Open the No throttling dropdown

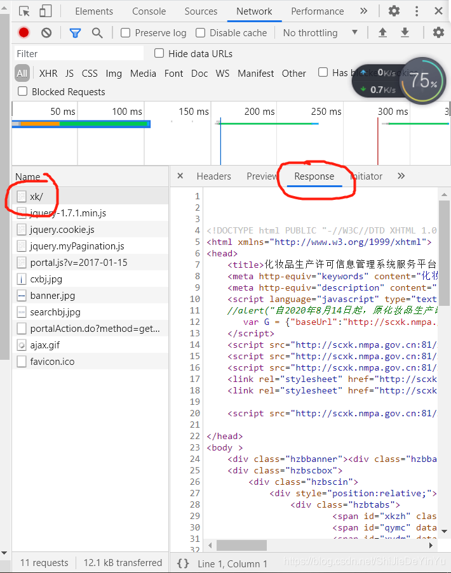(320, 33)
